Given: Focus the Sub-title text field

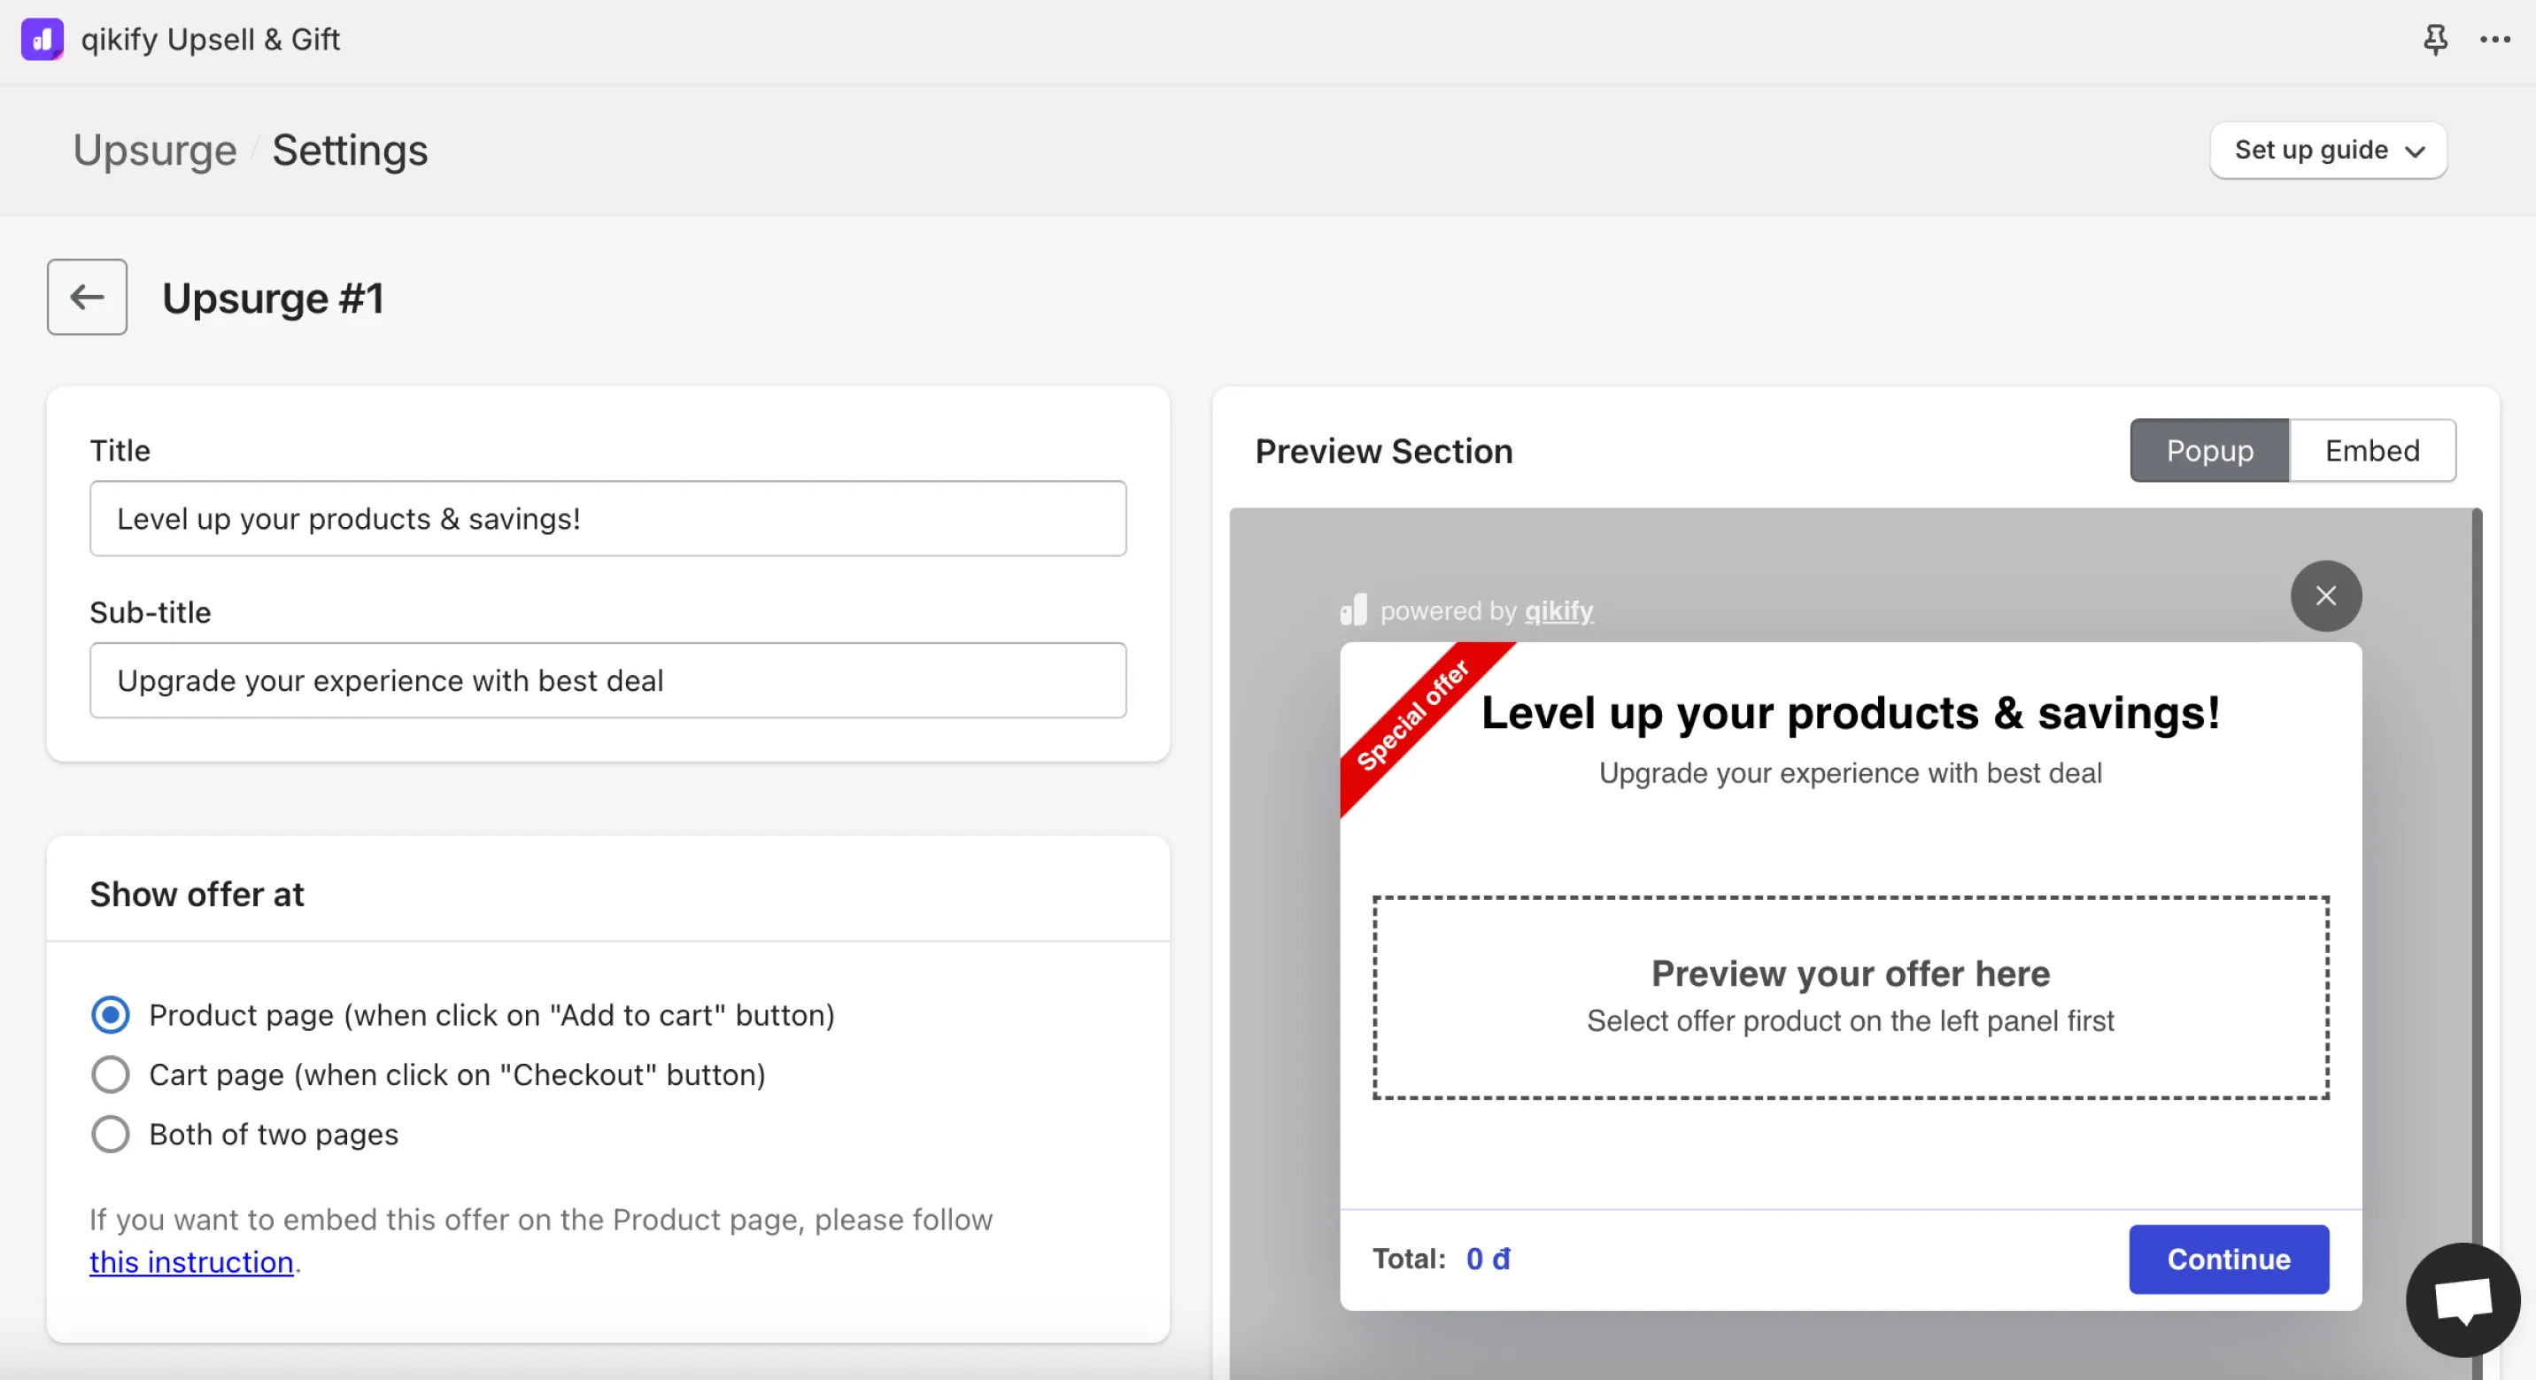Looking at the screenshot, I should [607, 679].
